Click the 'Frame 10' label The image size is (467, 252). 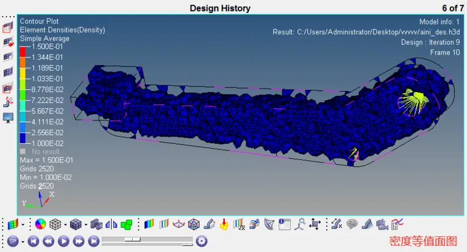(445, 52)
